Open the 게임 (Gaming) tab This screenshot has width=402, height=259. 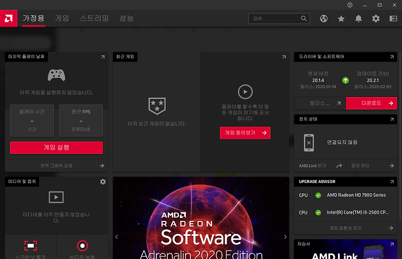62,18
